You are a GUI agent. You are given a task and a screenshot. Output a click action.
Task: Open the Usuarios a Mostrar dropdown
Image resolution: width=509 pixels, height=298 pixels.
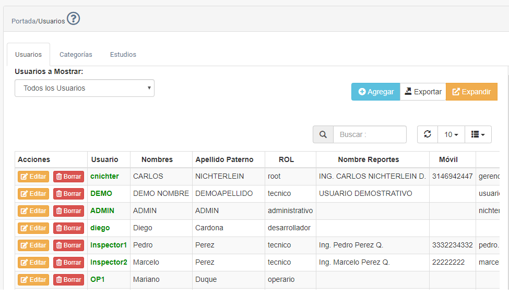tap(85, 88)
